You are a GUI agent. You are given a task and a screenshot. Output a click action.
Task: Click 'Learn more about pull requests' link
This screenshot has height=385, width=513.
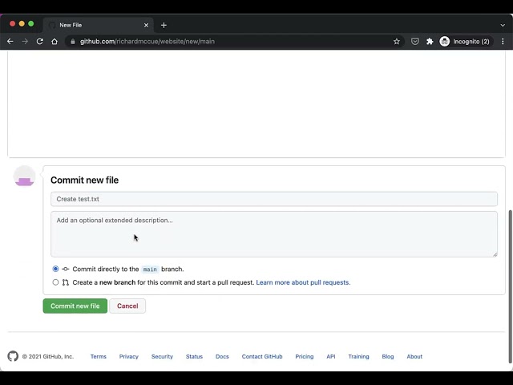click(x=303, y=282)
